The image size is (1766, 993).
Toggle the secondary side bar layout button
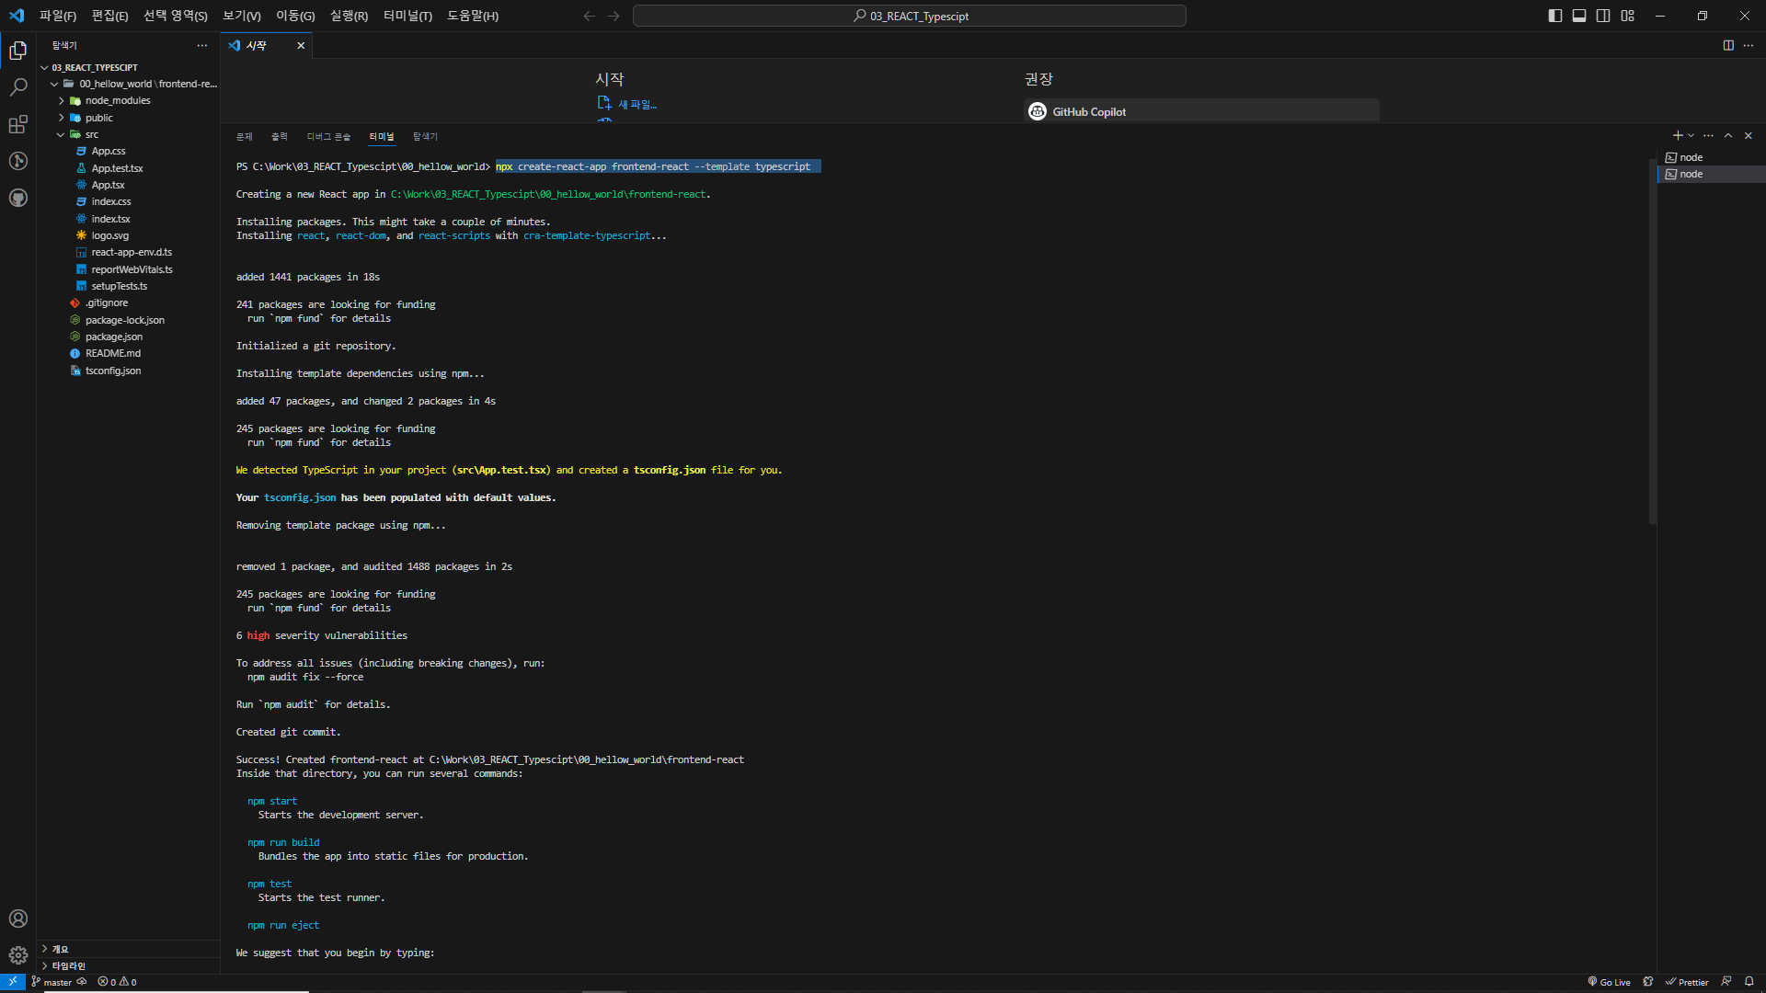pyautogui.click(x=1603, y=16)
